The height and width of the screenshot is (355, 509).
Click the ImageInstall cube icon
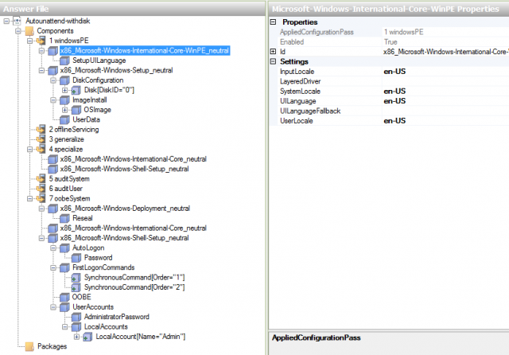point(64,100)
